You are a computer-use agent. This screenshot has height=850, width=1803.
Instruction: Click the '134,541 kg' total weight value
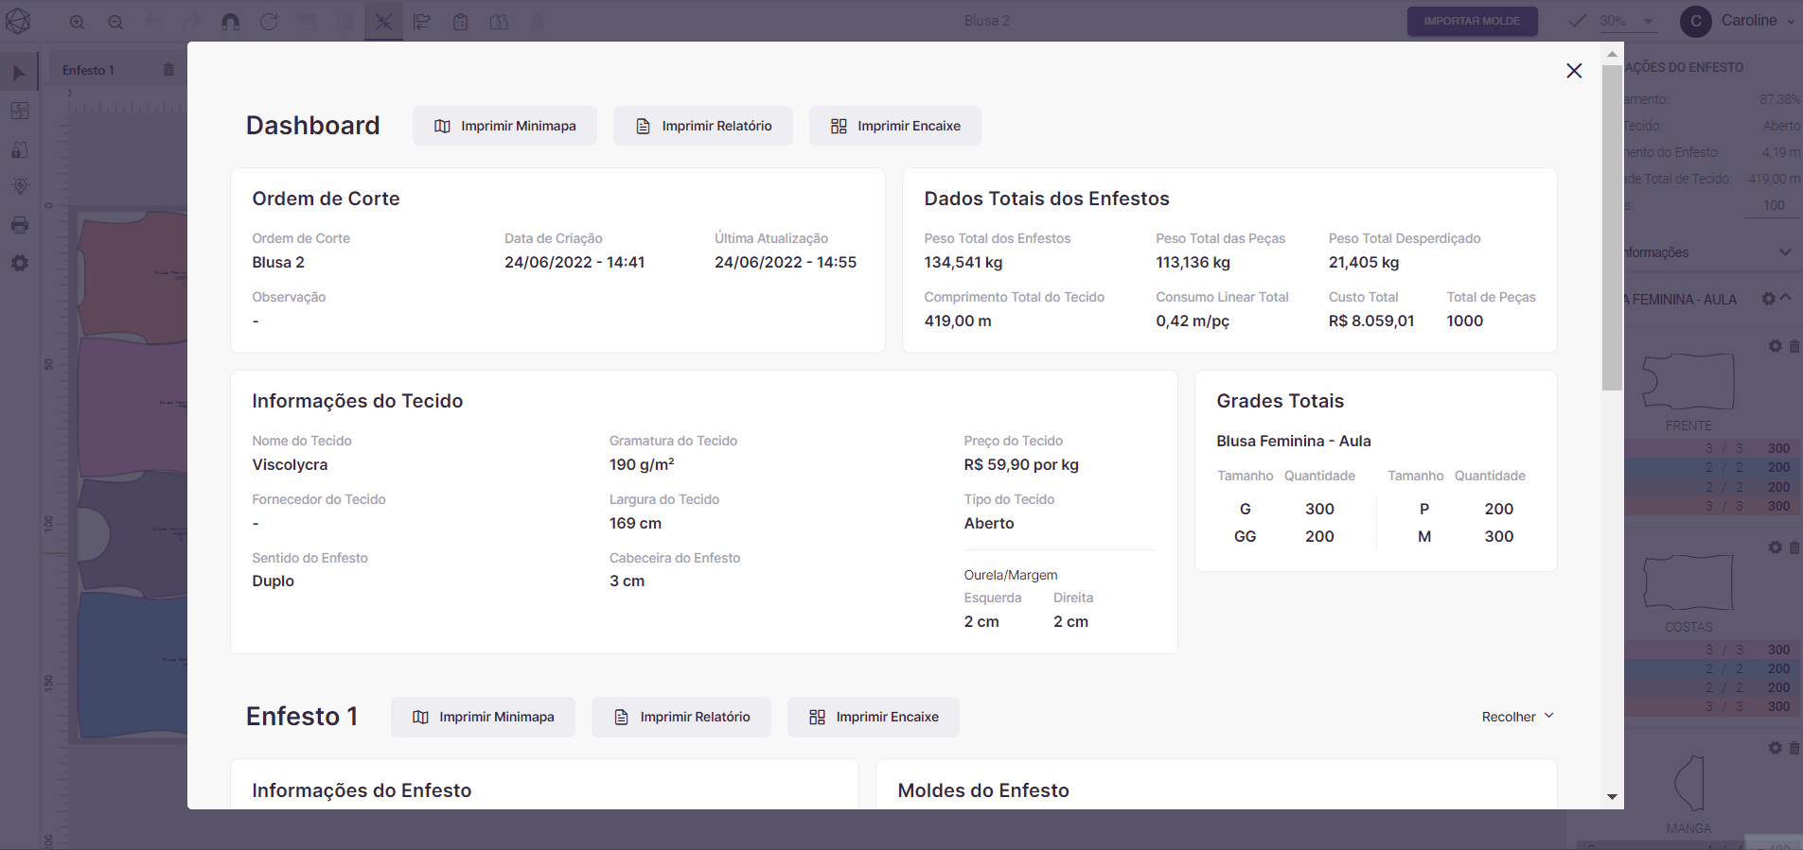tap(963, 263)
